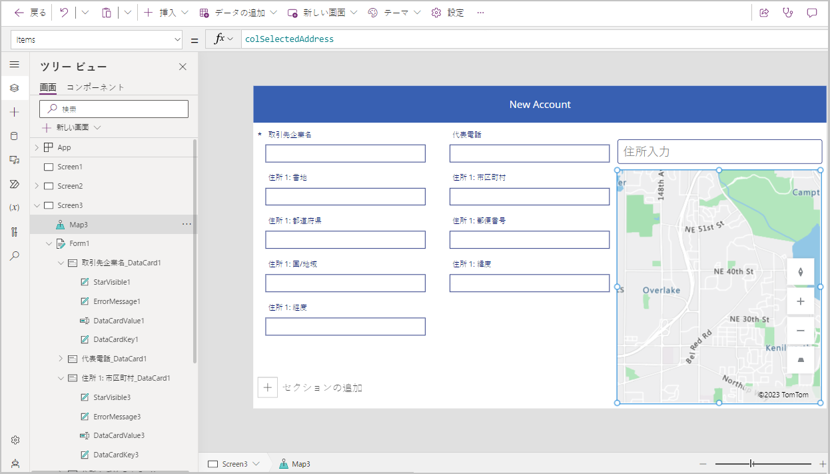Click the colSelectedAddress formula bar
The image size is (830, 474).
[x=535, y=39]
